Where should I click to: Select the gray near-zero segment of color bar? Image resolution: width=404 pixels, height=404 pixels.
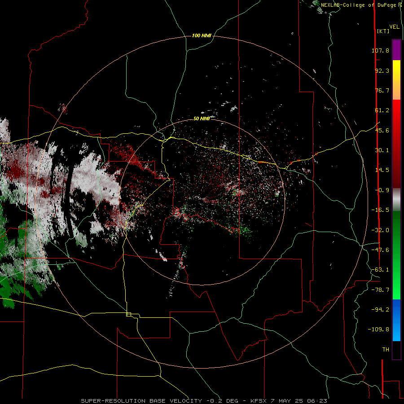tap(396, 199)
